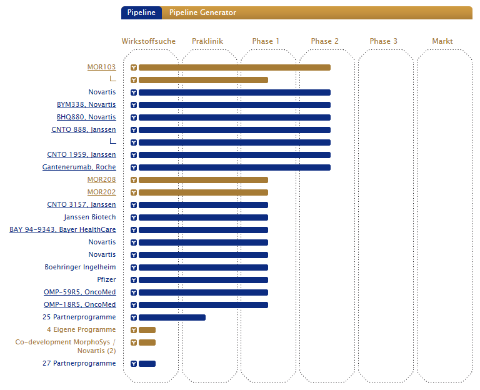Open the BYM338, Novartis link
Viewport: 480px width, 390px height.
pos(86,105)
